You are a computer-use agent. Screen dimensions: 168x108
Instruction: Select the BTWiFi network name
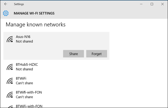(21, 79)
